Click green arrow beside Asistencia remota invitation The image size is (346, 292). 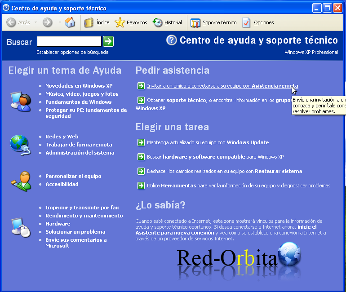(x=141, y=86)
